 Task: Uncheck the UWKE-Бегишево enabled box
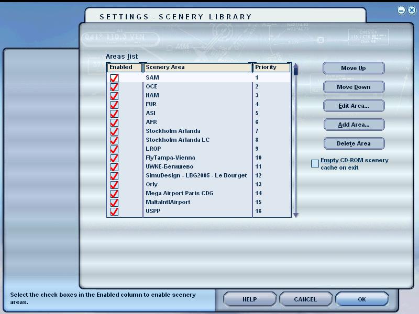[114, 167]
